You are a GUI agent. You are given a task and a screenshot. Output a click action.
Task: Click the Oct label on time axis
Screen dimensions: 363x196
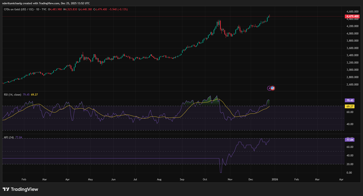click(x=206, y=179)
